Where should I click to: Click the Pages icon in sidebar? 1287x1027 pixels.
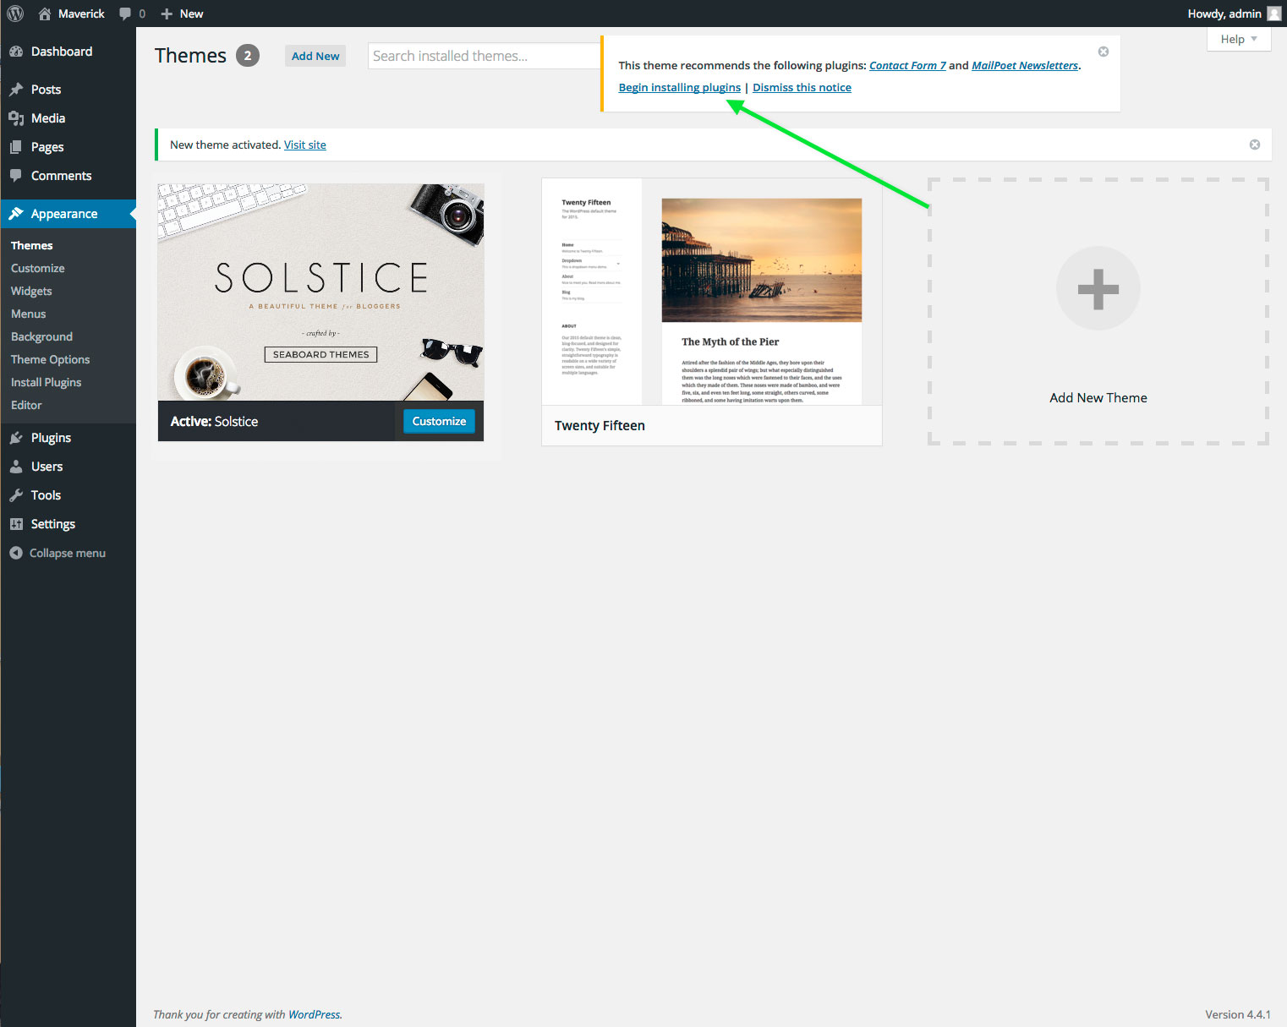point(16,147)
